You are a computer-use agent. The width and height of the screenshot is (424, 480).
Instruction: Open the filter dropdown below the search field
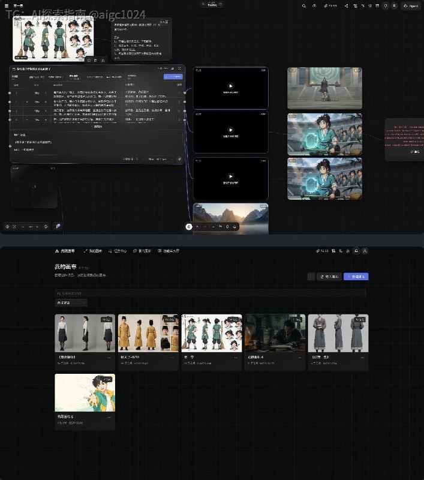71,303
